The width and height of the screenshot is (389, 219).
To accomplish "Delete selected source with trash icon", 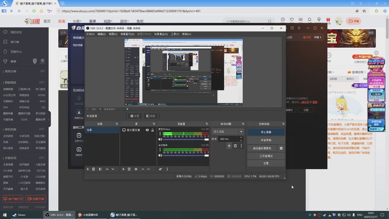I will pos(129,169).
